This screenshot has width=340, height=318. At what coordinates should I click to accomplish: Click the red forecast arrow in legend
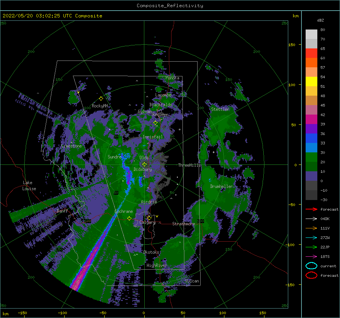[311, 209]
